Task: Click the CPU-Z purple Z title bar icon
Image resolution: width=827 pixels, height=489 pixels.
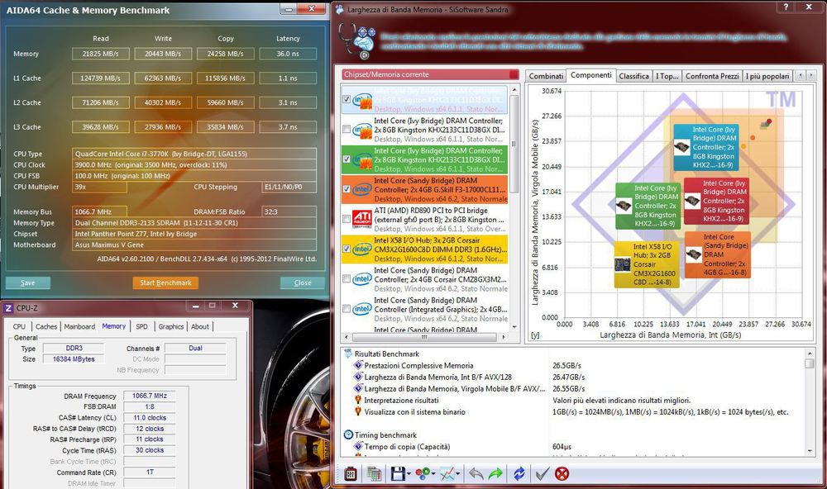Action: [x=8, y=308]
